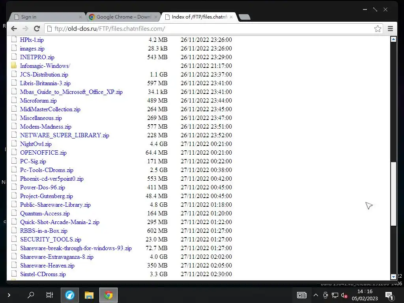Open Windows taskbar search
The width and height of the screenshot is (404, 303).
point(31,295)
